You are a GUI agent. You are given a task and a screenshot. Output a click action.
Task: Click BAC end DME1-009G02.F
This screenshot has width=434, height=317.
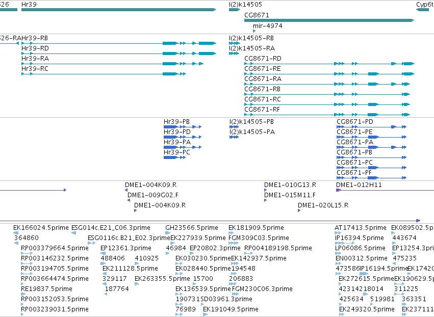(153, 195)
